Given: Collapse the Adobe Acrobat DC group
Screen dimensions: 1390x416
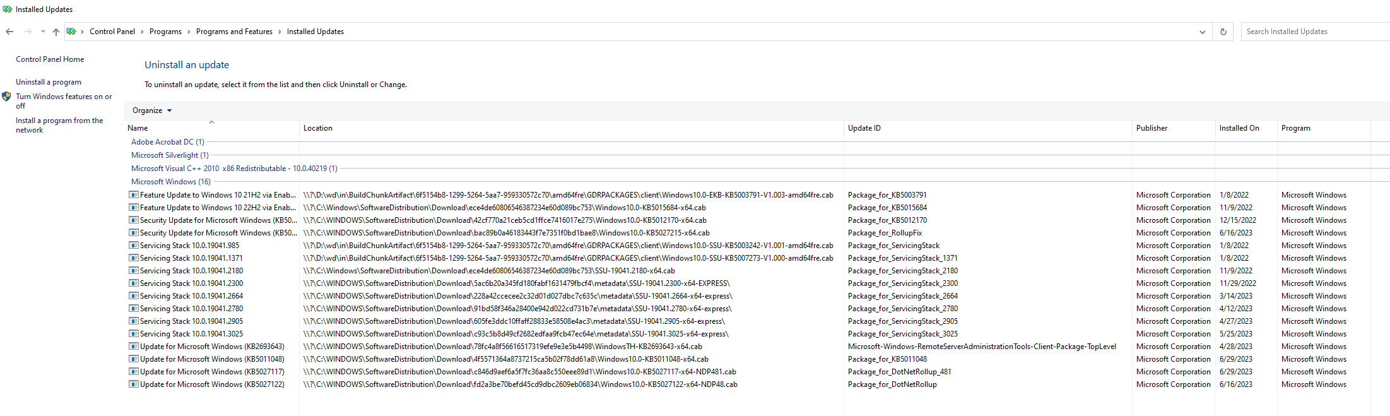Looking at the screenshot, I should coord(168,142).
